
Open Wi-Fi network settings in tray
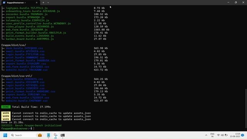click(218, 135)
